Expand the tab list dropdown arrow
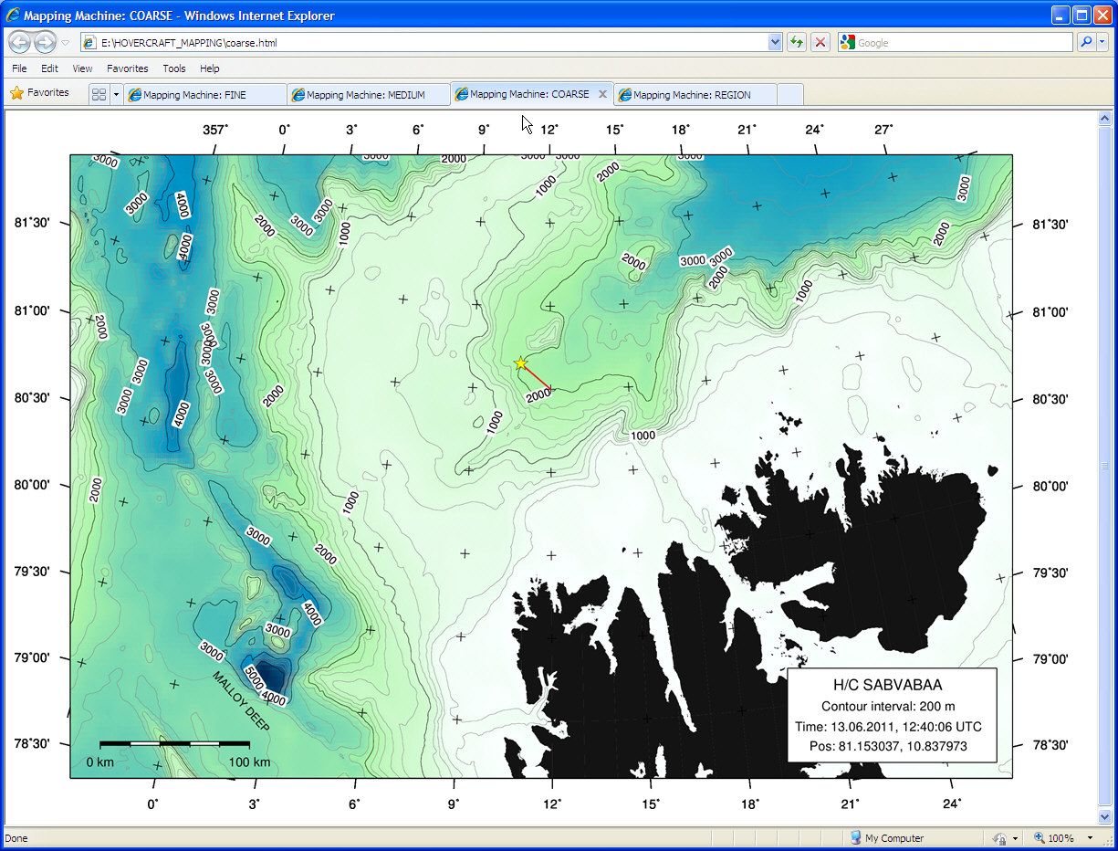 (116, 94)
